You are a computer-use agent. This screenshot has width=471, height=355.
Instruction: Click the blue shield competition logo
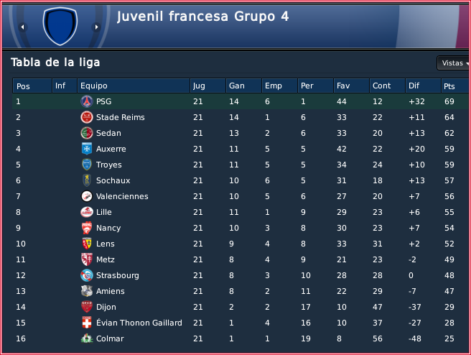60,27
